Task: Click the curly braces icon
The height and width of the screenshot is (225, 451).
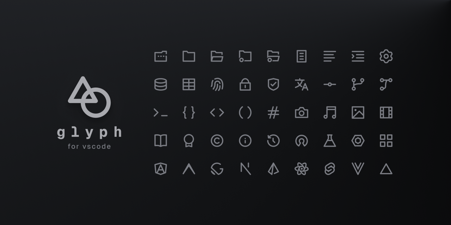Action: pyautogui.click(x=189, y=112)
